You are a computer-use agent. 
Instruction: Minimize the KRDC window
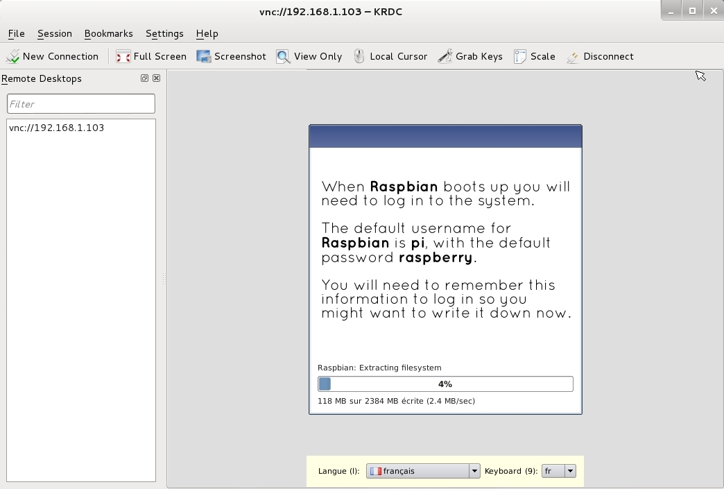click(x=671, y=11)
